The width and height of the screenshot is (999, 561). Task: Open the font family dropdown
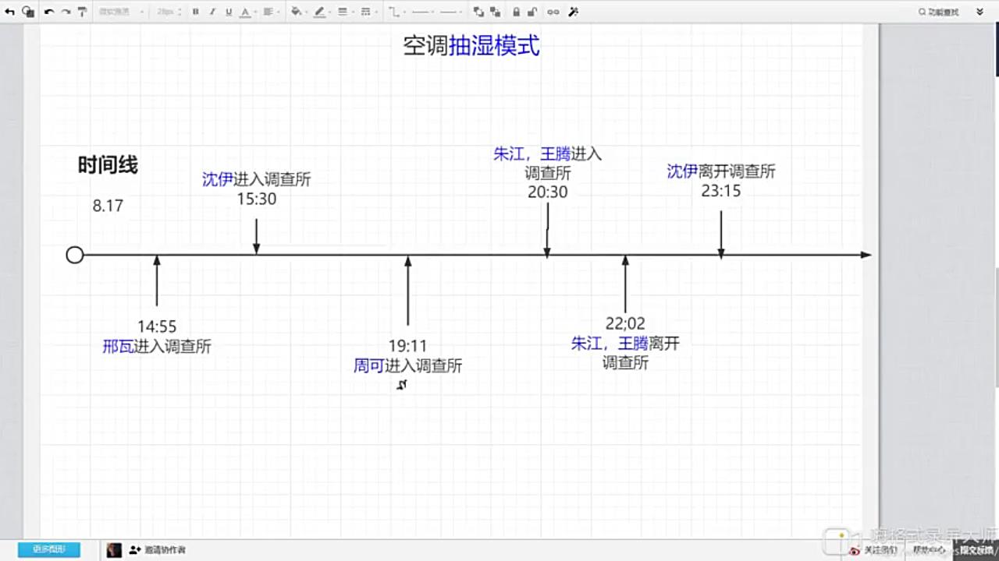pos(121,12)
